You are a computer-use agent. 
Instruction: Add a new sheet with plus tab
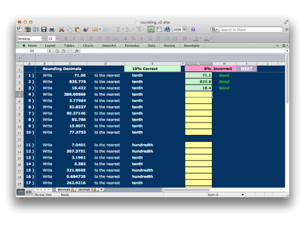click(x=102, y=189)
